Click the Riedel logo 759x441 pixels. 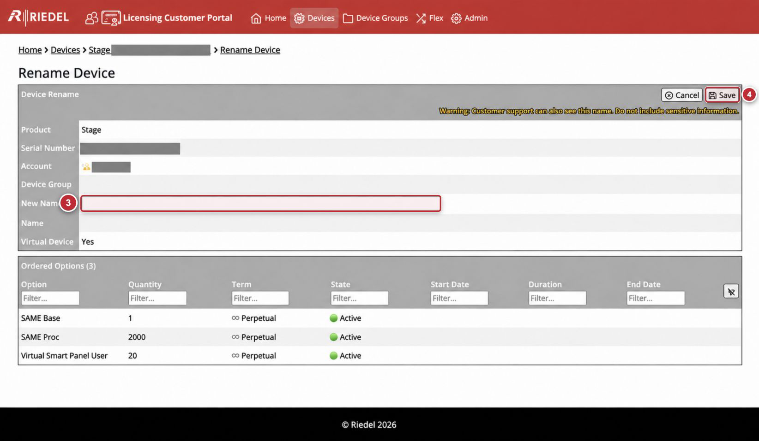[38, 18]
